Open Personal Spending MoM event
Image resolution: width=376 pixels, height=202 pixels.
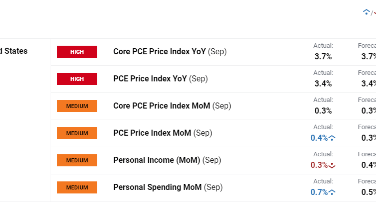(x=167, y=187)
